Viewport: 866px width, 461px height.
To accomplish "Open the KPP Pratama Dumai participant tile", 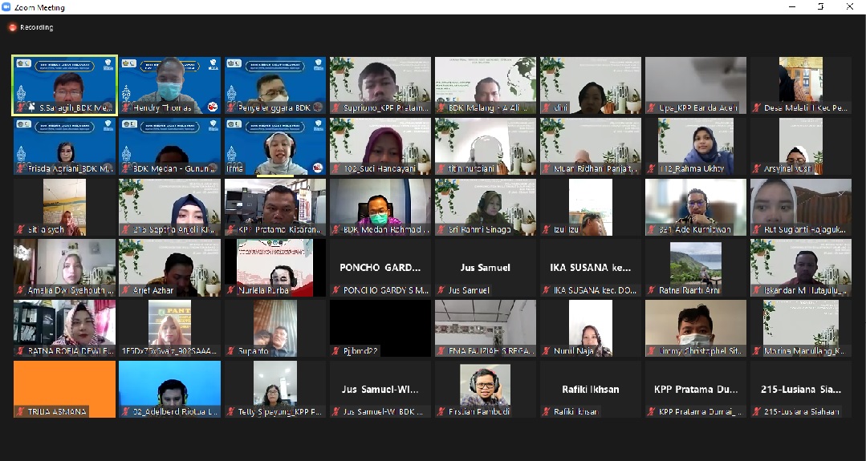I will coord(696,389).
